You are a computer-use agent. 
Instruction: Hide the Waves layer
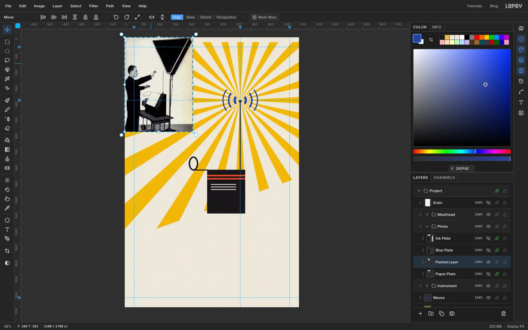click(x=488, y=298)
